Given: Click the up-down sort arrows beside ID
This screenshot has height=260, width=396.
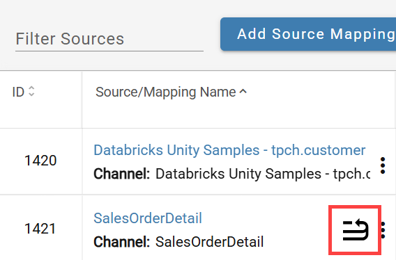Looking at the screenshot, I should point(31,91).
